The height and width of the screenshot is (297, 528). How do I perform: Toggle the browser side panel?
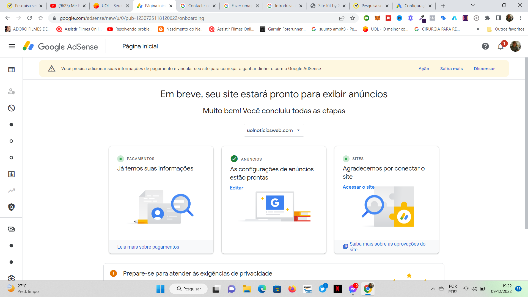pyautogui.click(x=498, y=18)
